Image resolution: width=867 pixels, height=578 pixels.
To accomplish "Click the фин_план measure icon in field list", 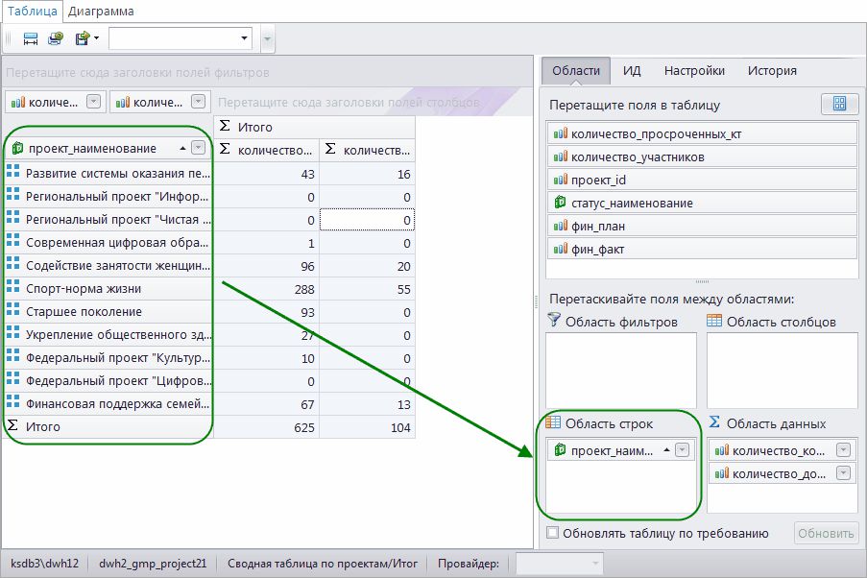I will [561, 226].
